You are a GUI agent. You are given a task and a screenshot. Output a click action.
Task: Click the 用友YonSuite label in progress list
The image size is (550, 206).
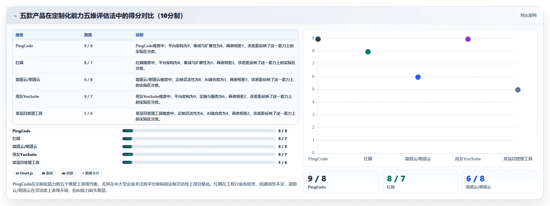25,155
